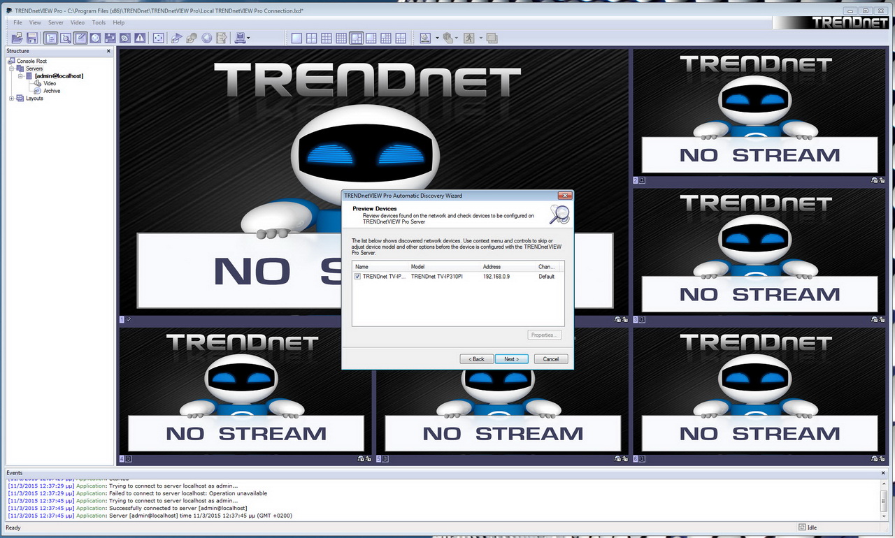This screenshot has height=538, width=895.
Task: Expand the Layouts tree node
Action: [x=11, y=99]
